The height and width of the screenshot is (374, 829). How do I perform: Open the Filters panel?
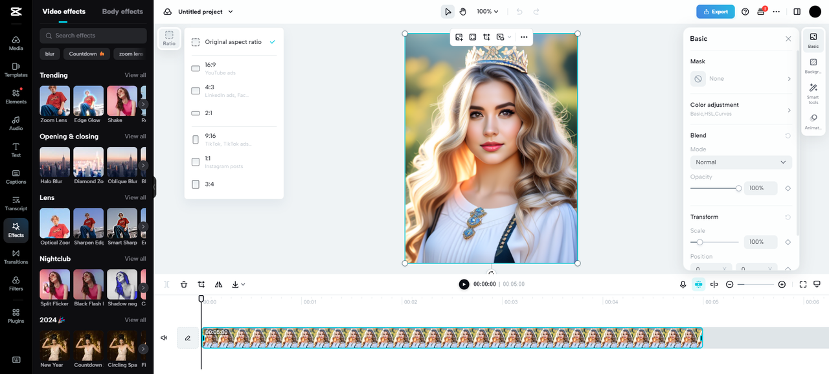click(x=16, y=283)
